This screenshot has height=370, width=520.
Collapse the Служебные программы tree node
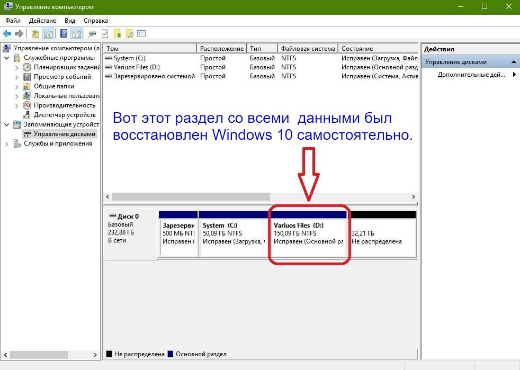[x=7, y=58]
